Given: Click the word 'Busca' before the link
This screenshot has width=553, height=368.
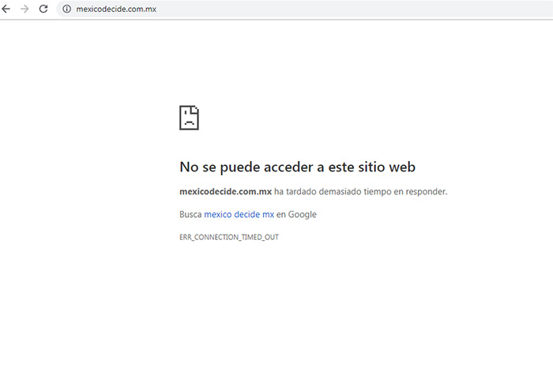Looking at the screenshot, I should [190, 214].
